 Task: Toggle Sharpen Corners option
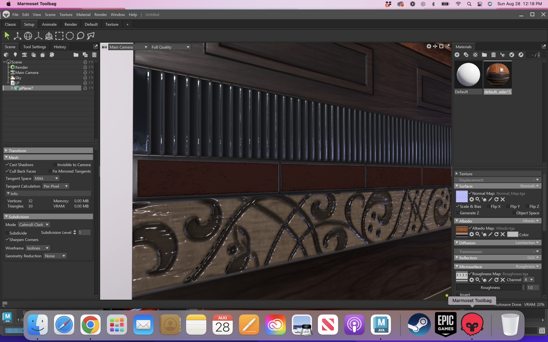7,240
